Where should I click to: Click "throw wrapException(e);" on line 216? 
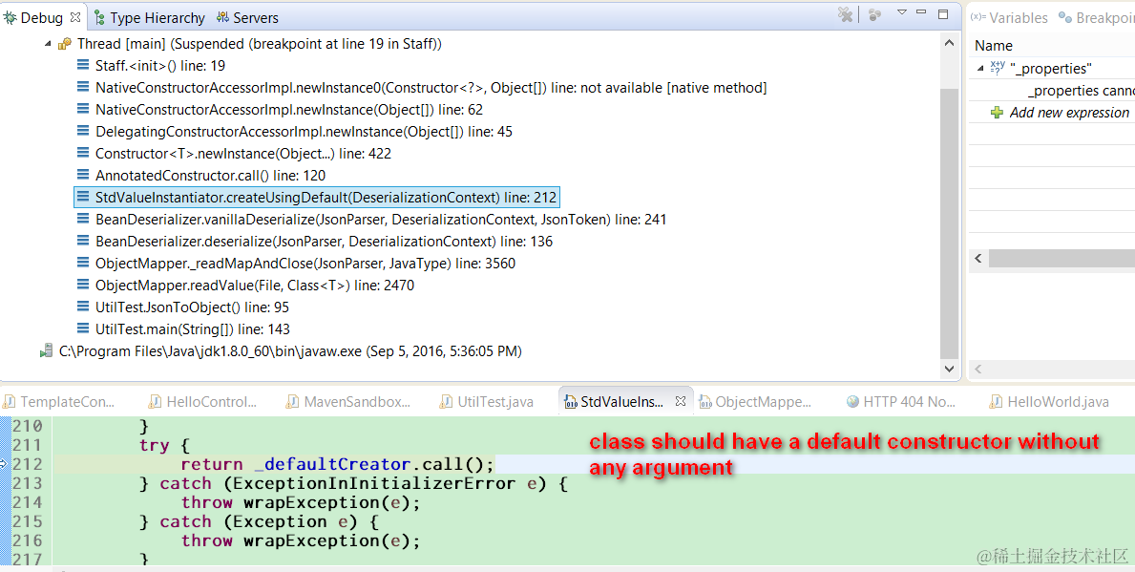coord(301,540)
